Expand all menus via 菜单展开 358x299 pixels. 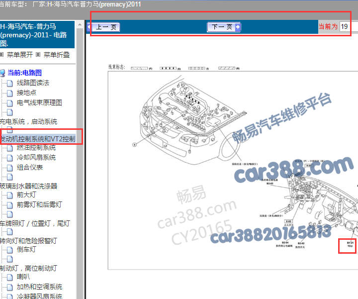click(x=19, y=55)
